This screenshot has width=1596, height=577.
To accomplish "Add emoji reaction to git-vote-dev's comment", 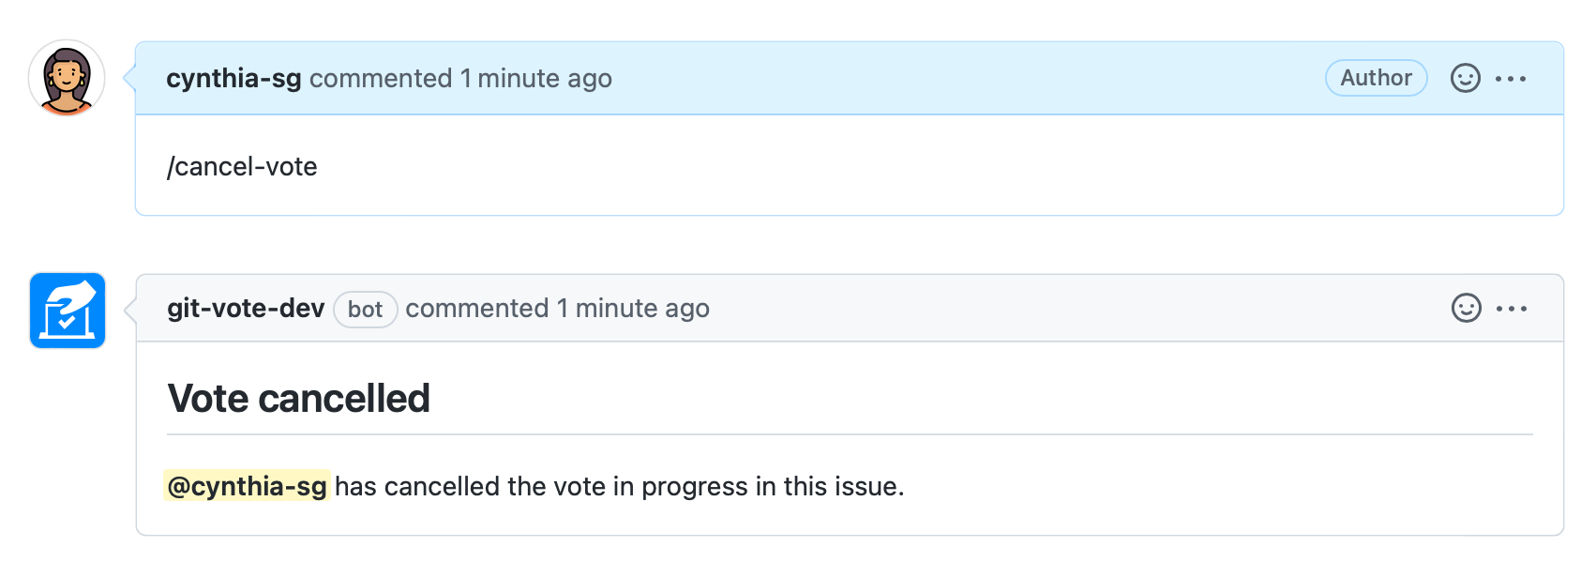I will pyautogui.click(x=1466, y=308).
